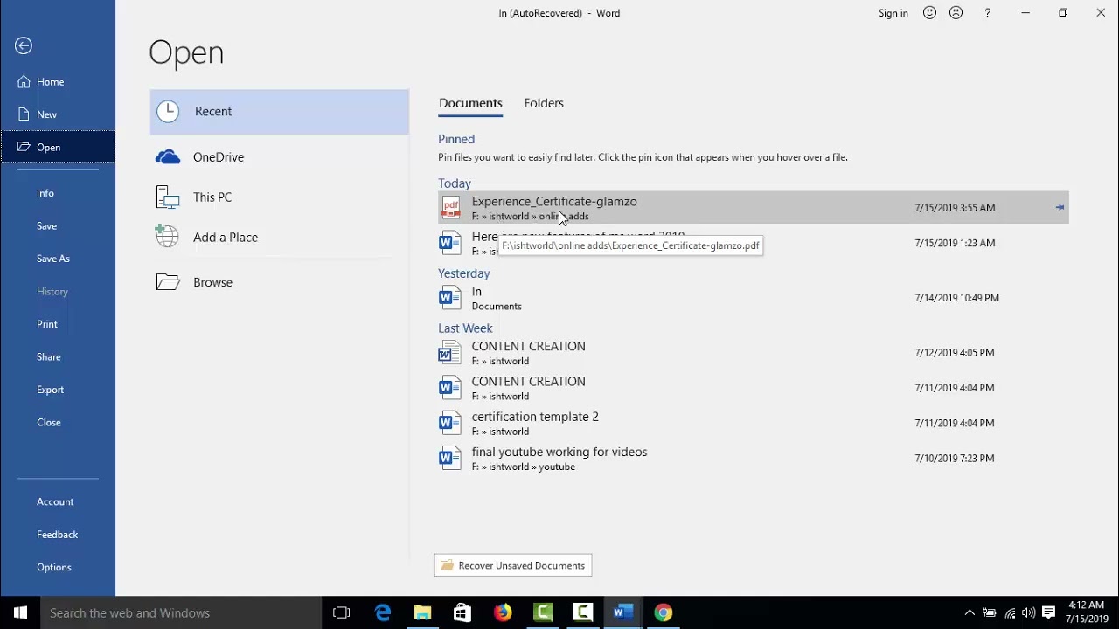Launch Microsoft Edge from the taskbar

coord(383,612)
